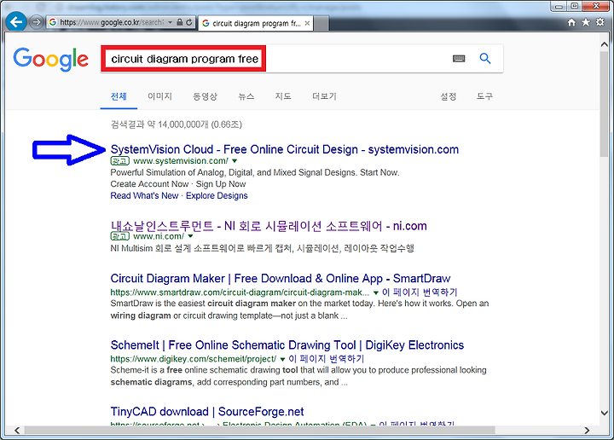Open the 도구 search tools

[x=484, y=96]
